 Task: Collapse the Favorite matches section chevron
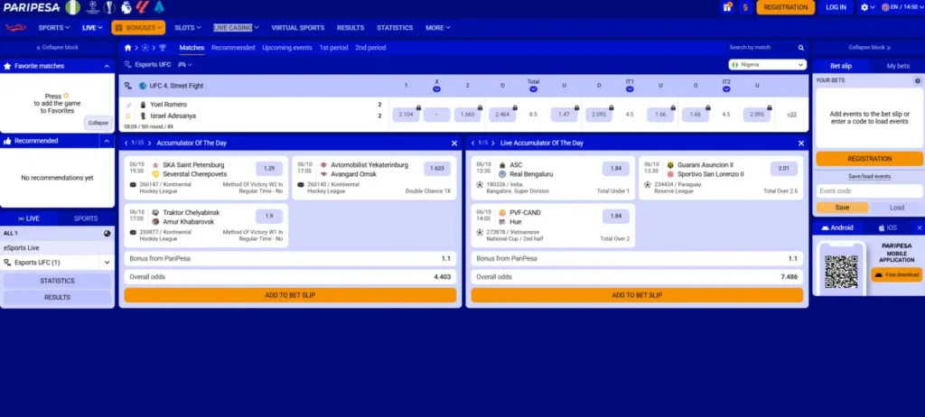click(107, 67)
